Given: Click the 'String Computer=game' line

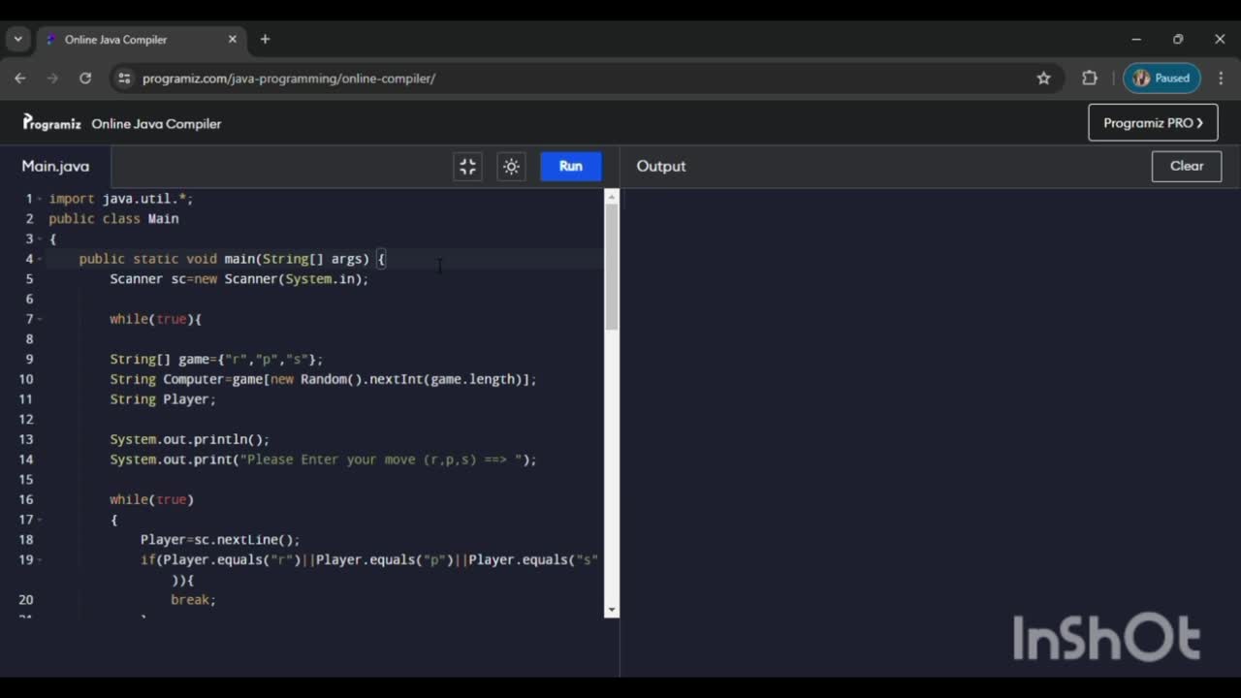Looking at the screenshot, I should click(323, 379).
